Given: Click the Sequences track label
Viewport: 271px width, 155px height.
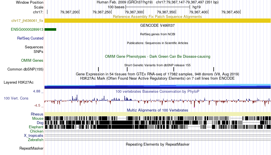Looking at the screenshot, I should coord(34,47).
